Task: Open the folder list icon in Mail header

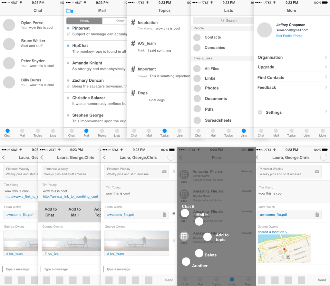Action: point(70,11)
